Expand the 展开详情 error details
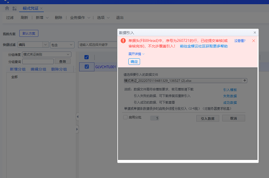Image resolution: width=269 pixels, height=178 pixels. pos(136,54)
